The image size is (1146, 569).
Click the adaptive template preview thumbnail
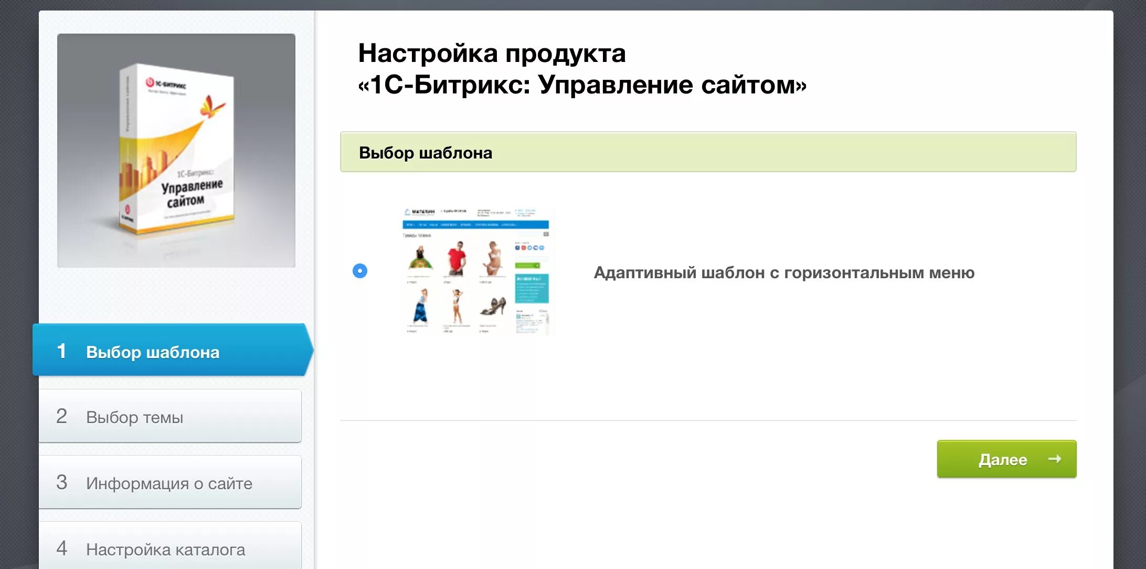(x=476, y=271)
